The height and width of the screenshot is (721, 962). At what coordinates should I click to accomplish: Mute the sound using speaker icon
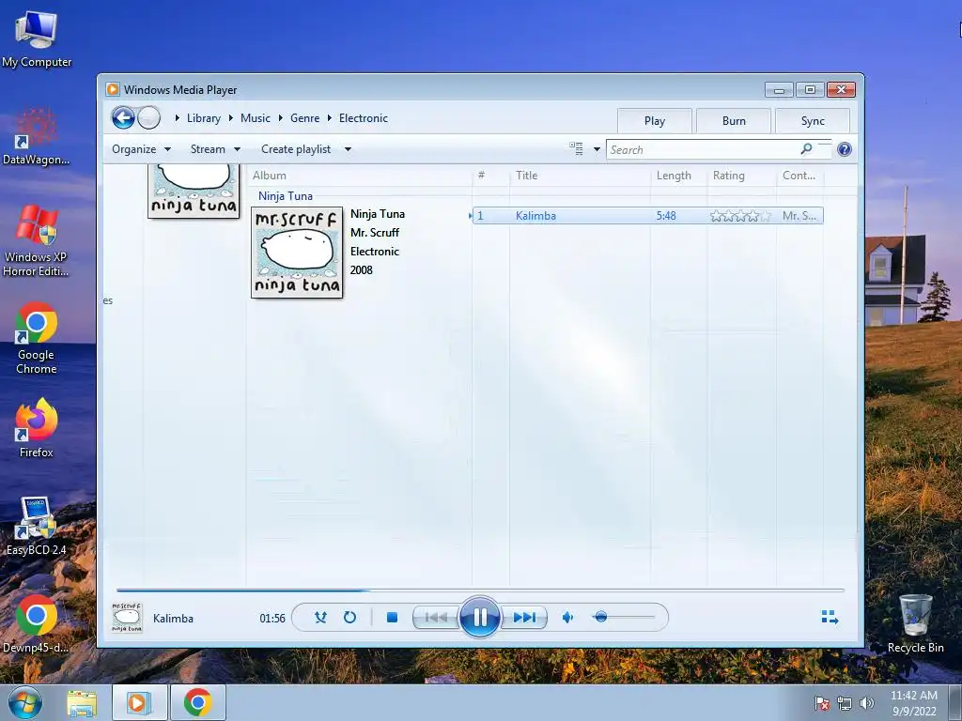[x=568, y=618]
